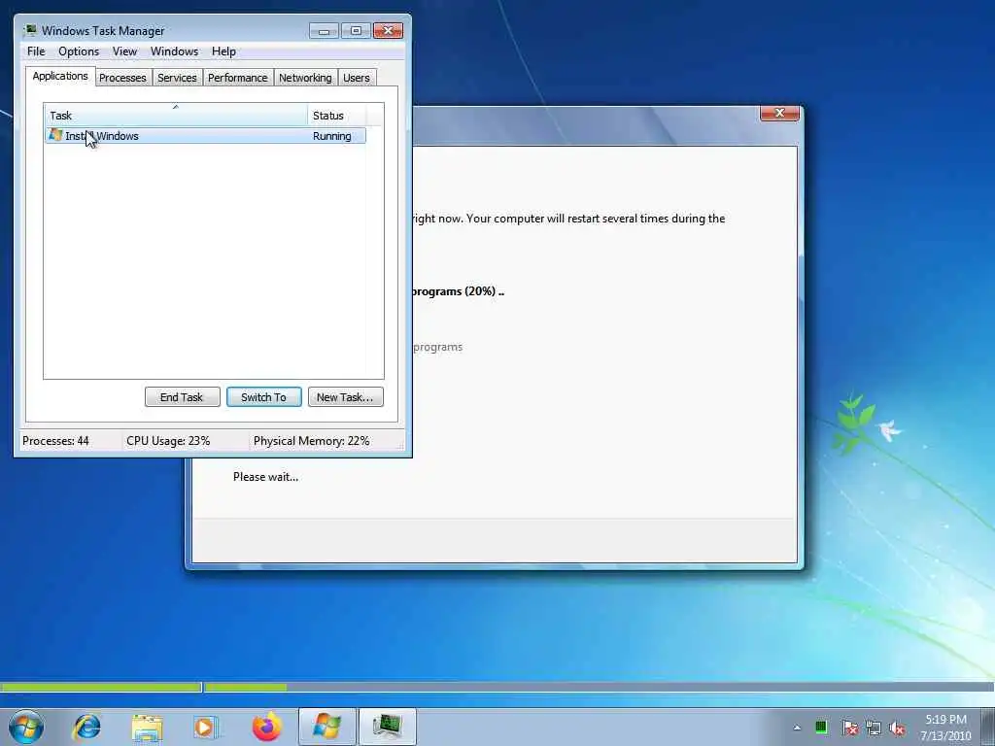Click CPU Usage: 23% in status bar
This screenshot has height=746, width=995.
tap(168, 441)
